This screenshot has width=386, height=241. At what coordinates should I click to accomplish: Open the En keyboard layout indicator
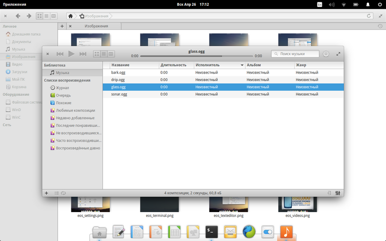[319, 4]
